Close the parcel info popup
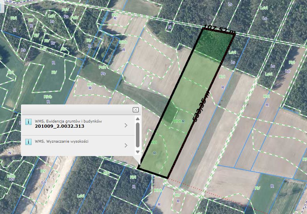 click(136, 110)
